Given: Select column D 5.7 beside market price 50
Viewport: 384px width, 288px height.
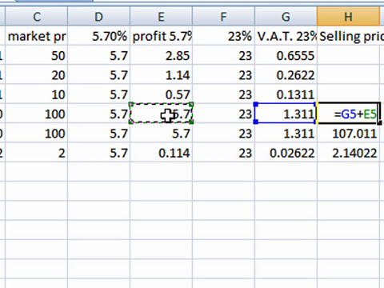Looking at the screenshot, I should tap(99, 55).
